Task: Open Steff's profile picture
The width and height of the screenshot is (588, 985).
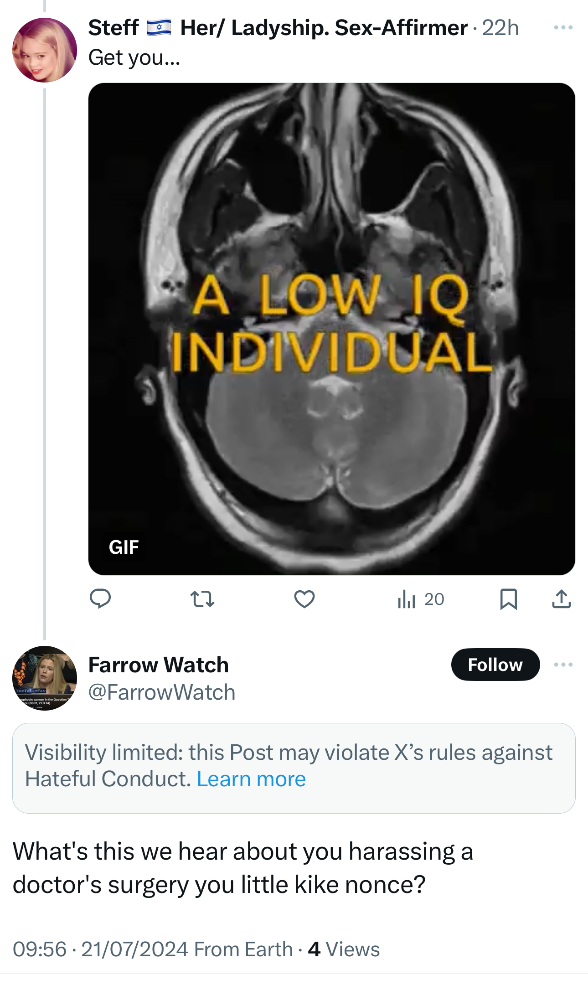Action: 45,50
